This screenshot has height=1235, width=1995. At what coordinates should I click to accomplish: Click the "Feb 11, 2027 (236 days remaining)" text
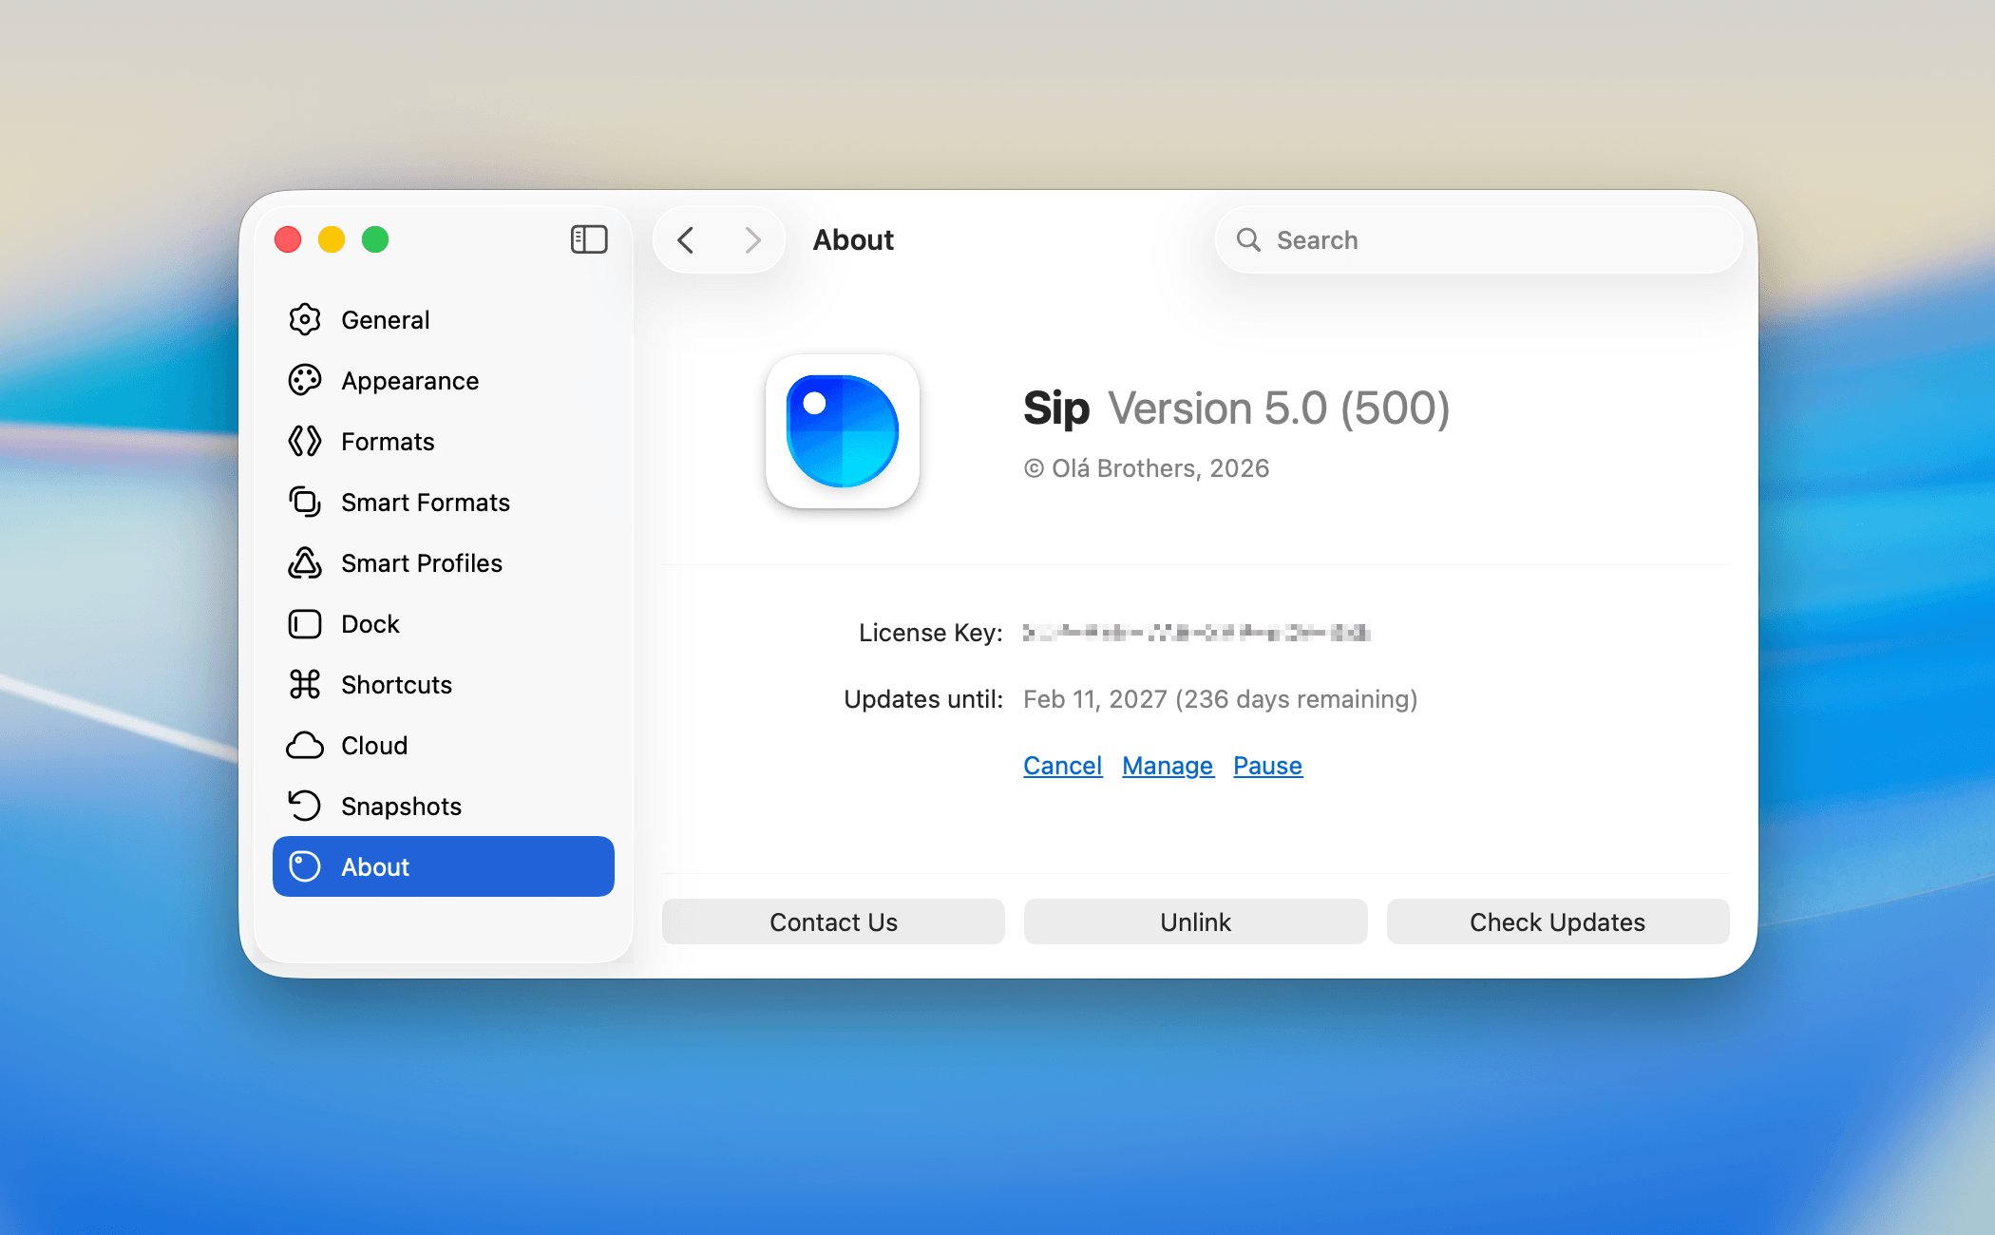click(1221, 699)
